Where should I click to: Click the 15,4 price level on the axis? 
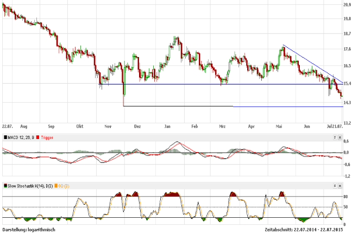pyautogui.click(x=346, y=84)
